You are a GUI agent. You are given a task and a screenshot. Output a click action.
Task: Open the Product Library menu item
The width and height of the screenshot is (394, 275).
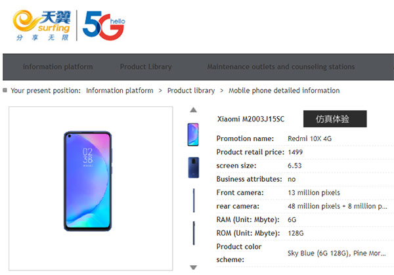(x=146, y=67)
